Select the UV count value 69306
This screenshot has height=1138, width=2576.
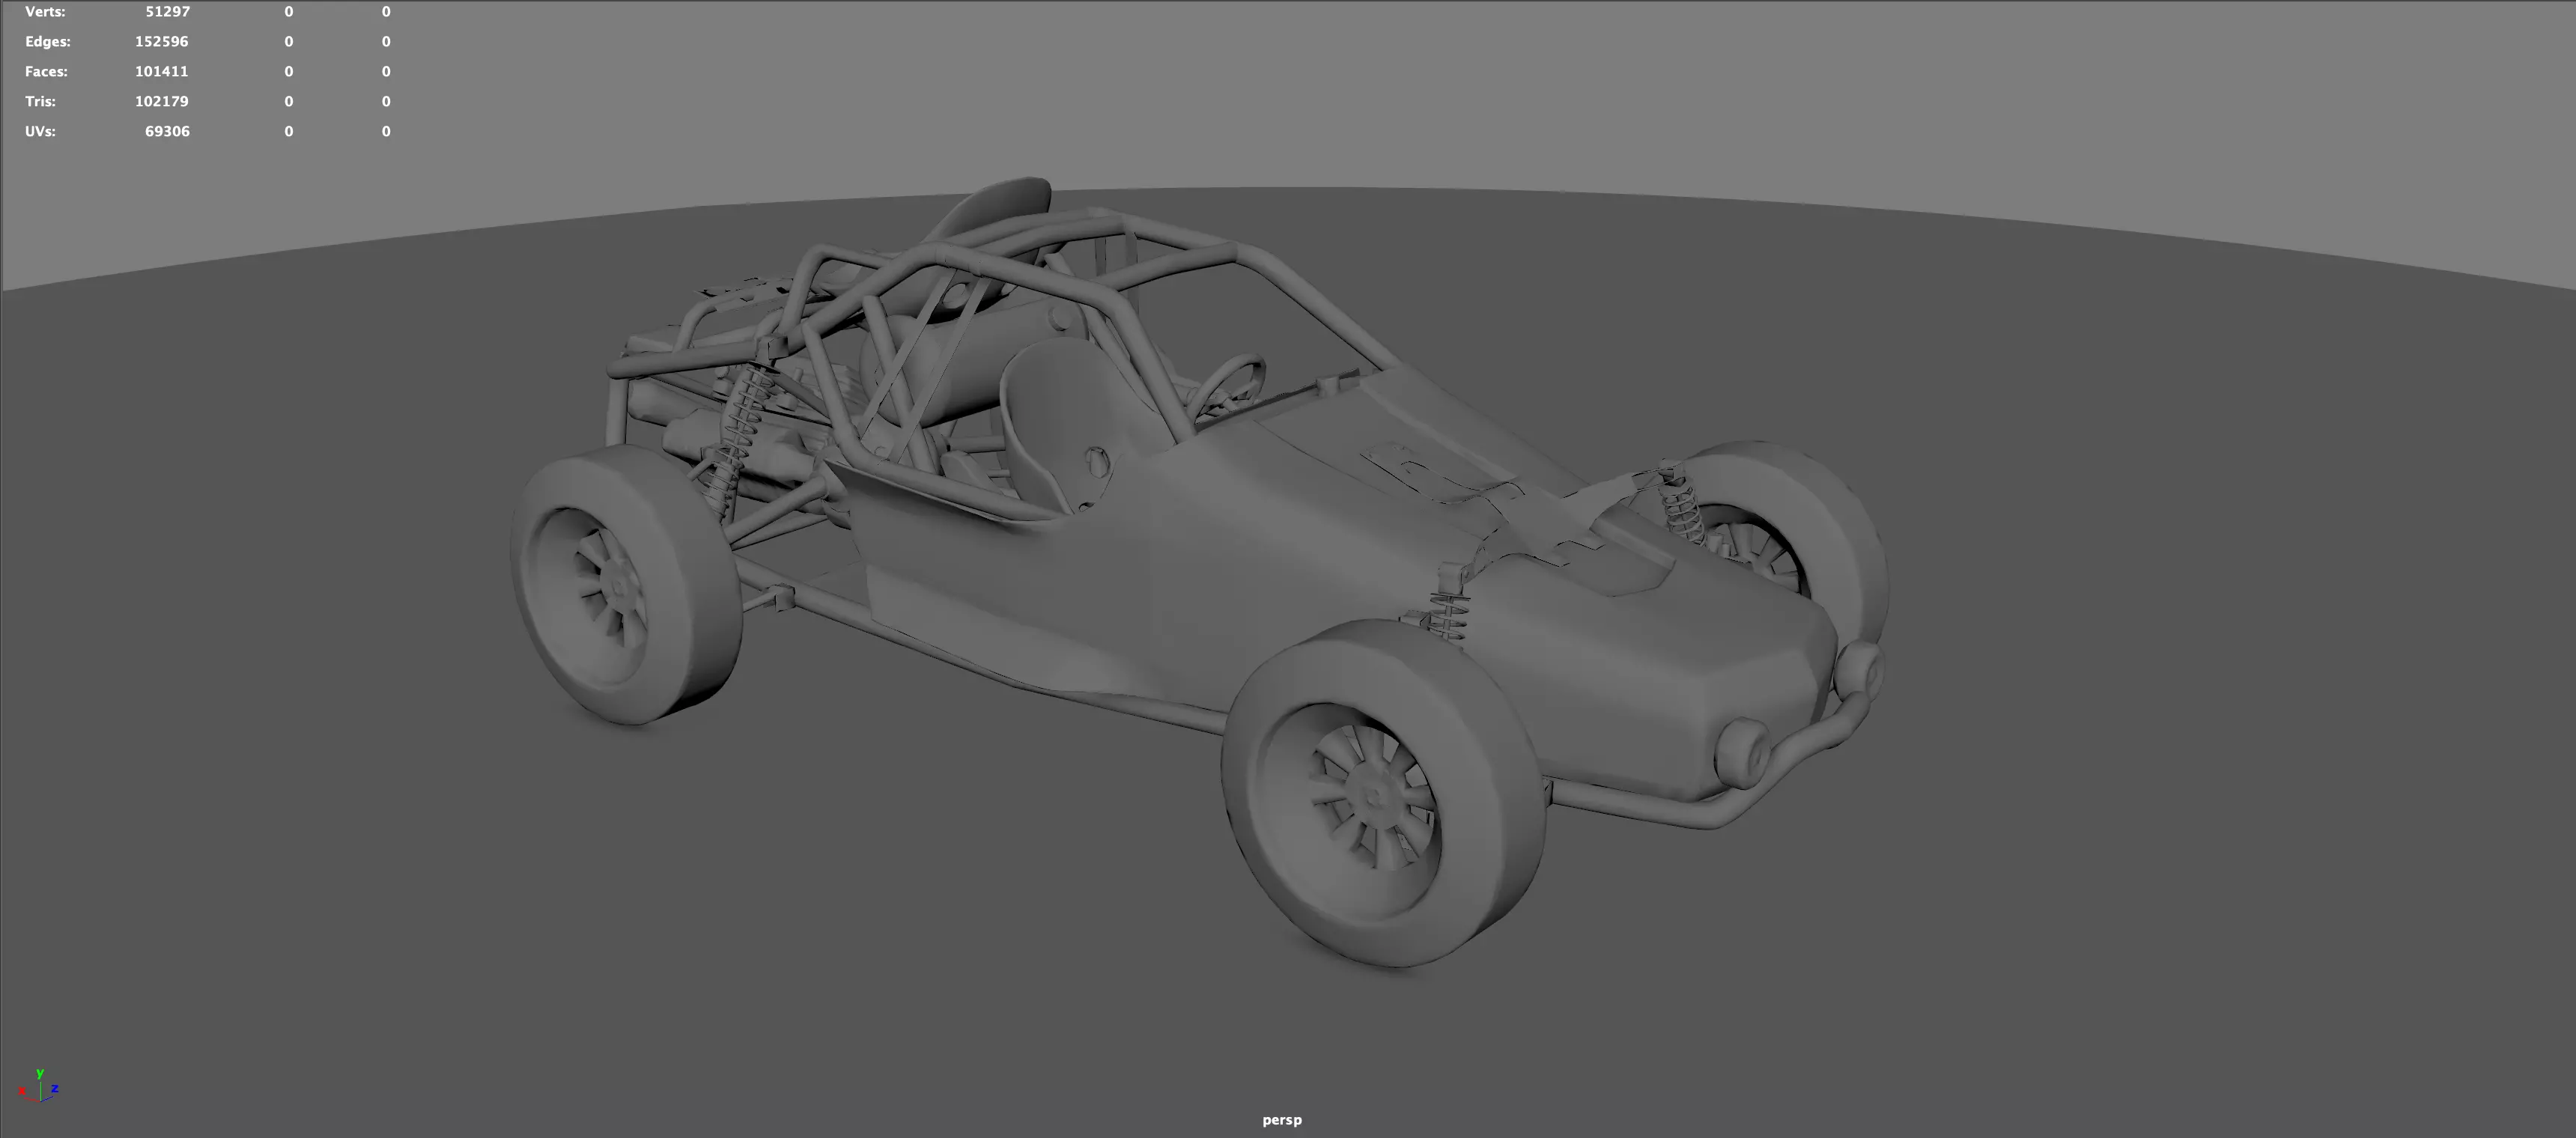[x=167, y=132]
